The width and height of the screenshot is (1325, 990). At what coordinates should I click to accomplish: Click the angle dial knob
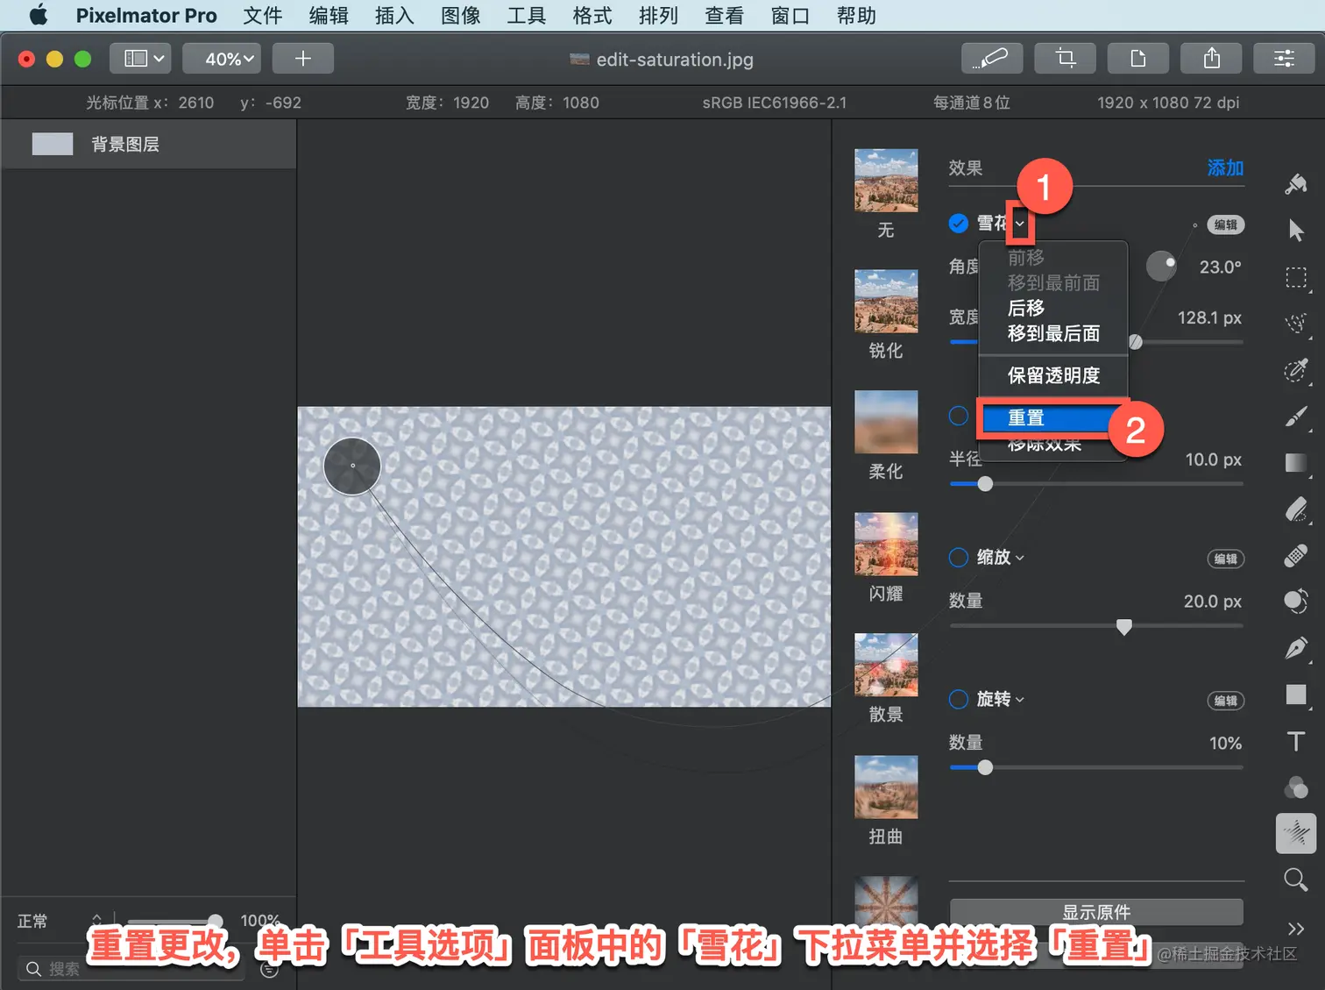tap(1161, 266)
